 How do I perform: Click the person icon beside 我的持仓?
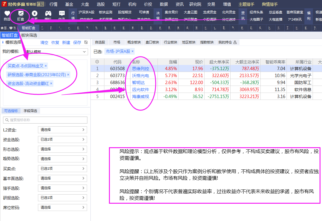coord(235,42)
